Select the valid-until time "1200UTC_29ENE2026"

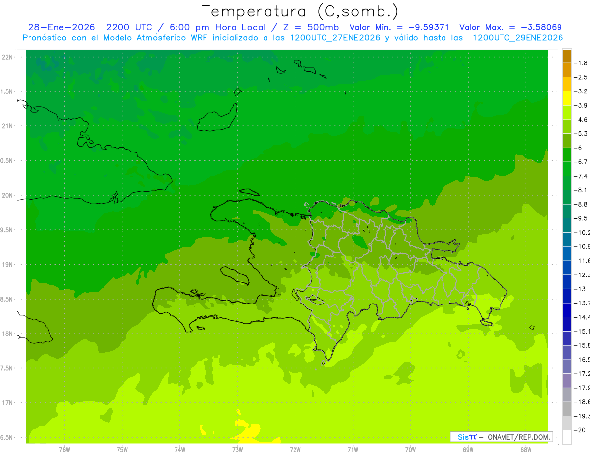tap(518, 38)
